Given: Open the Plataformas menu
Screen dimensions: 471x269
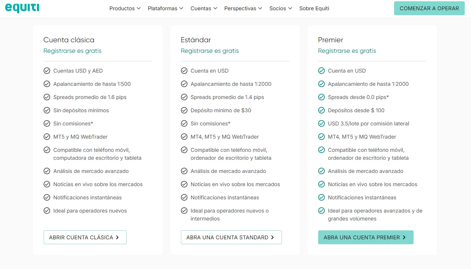Looking at the screenshot, I should tap(165, 9).
